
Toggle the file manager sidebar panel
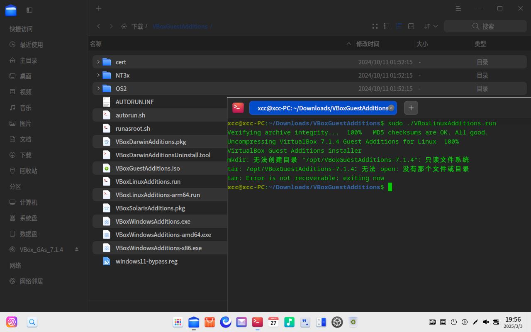point(29,10)
